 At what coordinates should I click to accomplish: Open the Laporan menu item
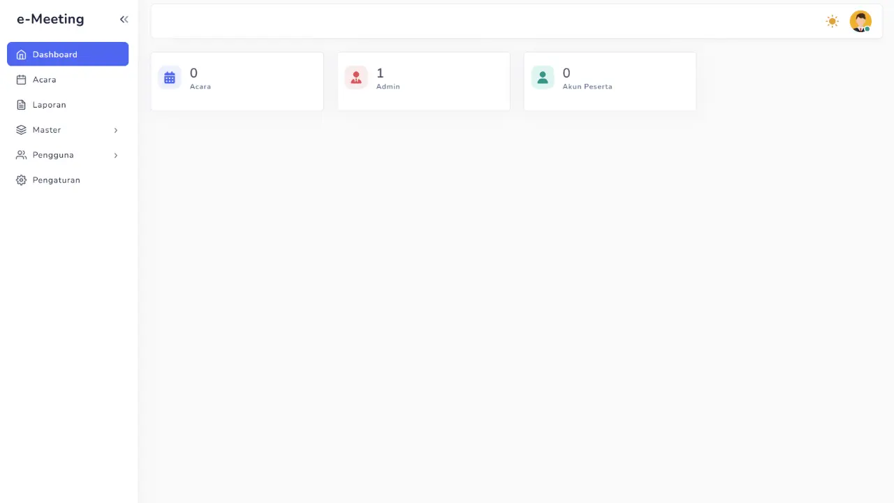coord(68,105)
